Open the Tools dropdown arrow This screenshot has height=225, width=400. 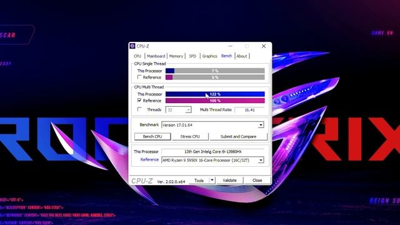[x=212, y=181]
